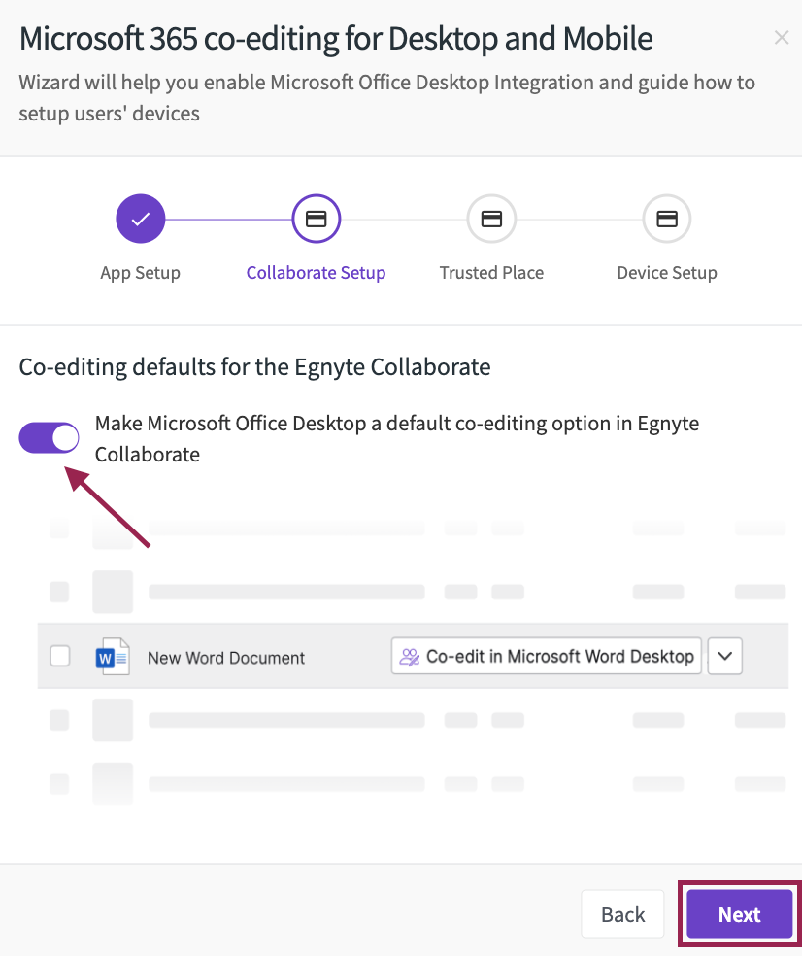802x956 pixels.
Task: Click the Word document file icon
Action: (x=113, y=657)
